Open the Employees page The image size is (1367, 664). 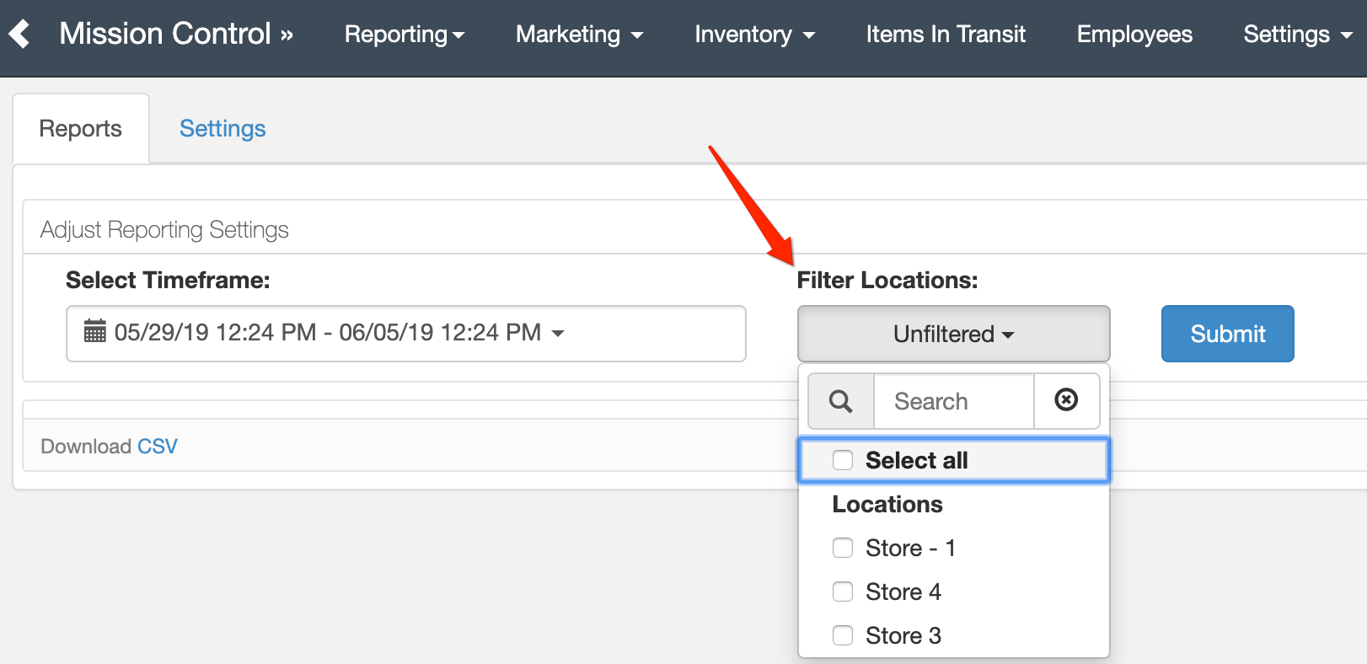[1134, 35]
